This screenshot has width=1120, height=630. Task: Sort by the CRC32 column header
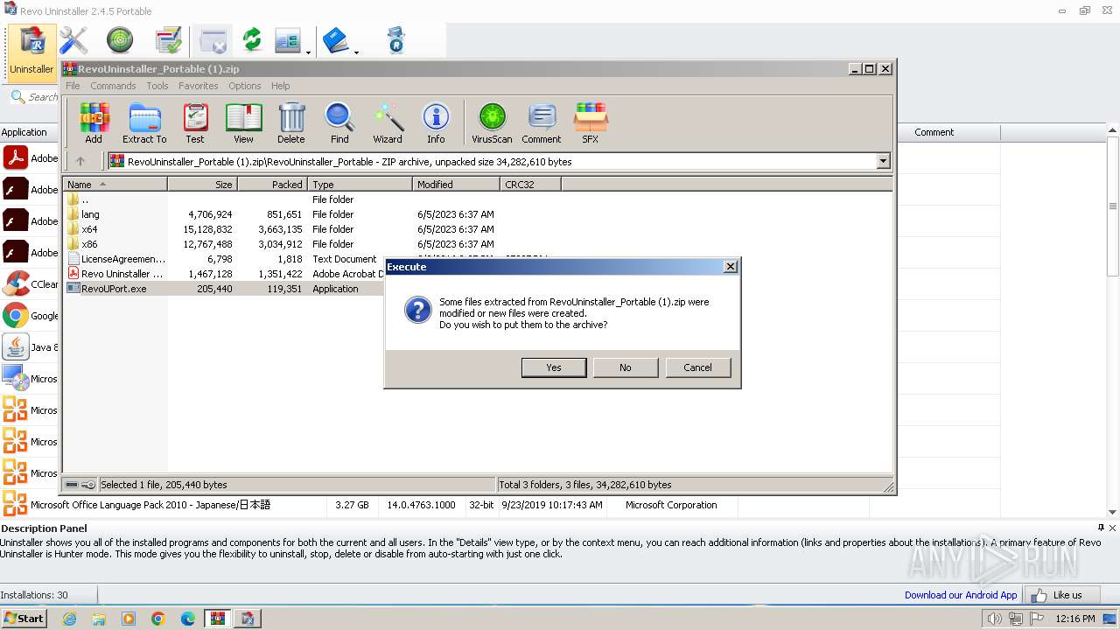(x=530, y=185)
